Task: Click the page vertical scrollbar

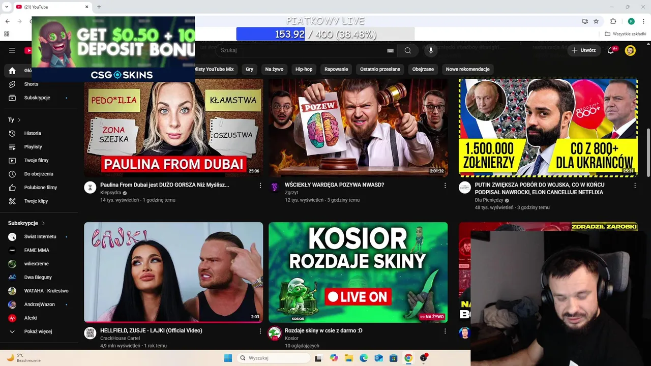Action: pyautogui.click(x=648, y=152)
